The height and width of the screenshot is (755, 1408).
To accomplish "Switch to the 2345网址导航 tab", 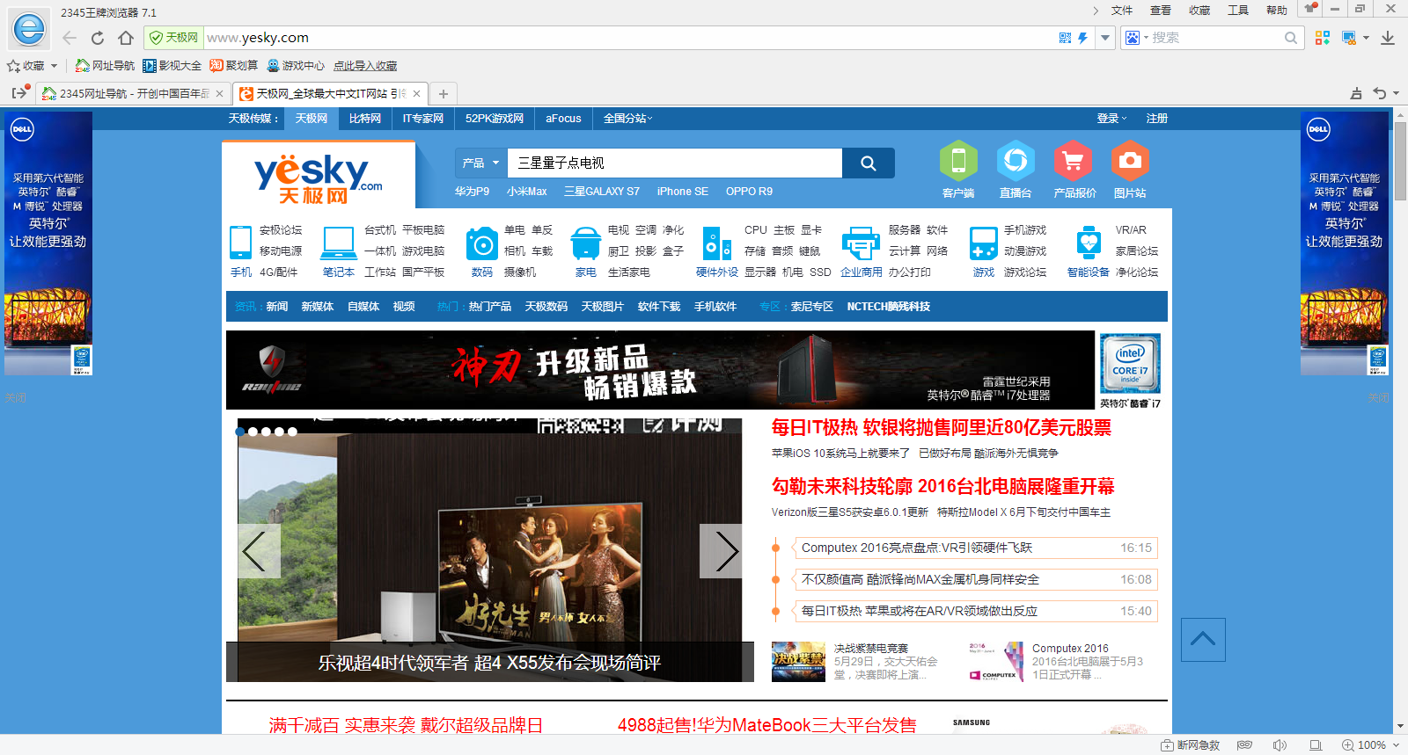I will (134, 93).
